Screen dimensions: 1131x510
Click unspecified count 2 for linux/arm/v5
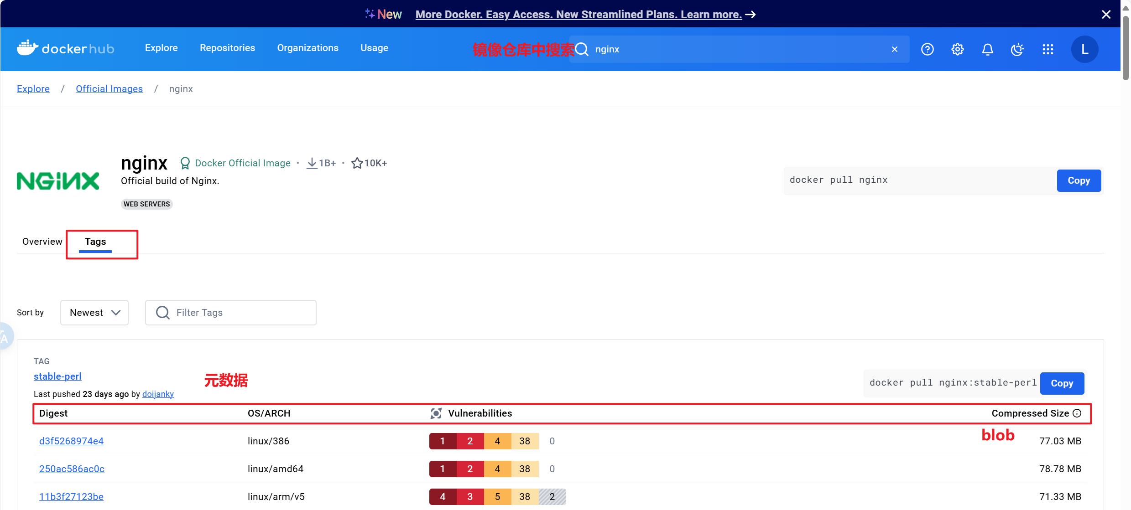pyautogui.click(x=552, y=497)
